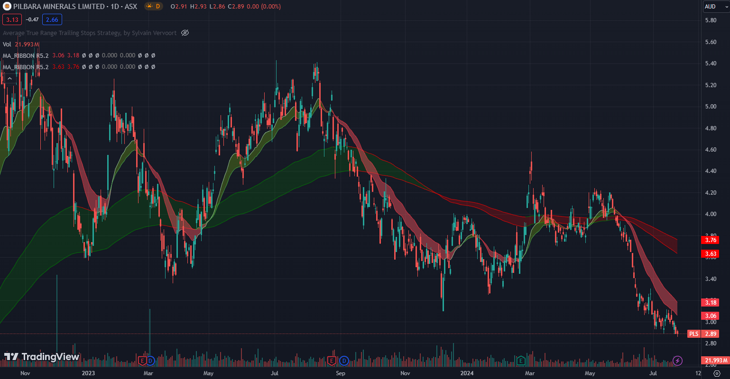Toggle visibility of ATR Trailing Stops strategy

[185, 33]
